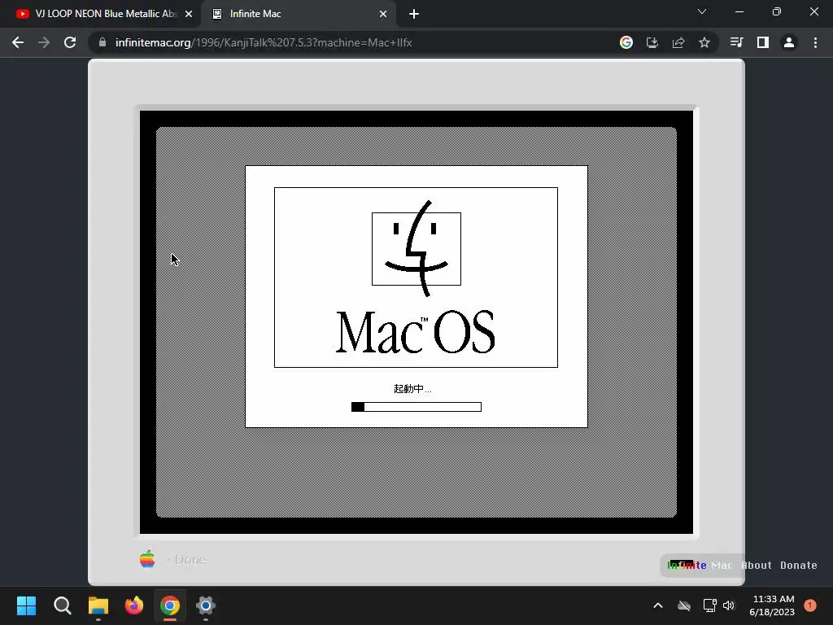Open the clock showing 11:33 AM

[x=773, y=605]
